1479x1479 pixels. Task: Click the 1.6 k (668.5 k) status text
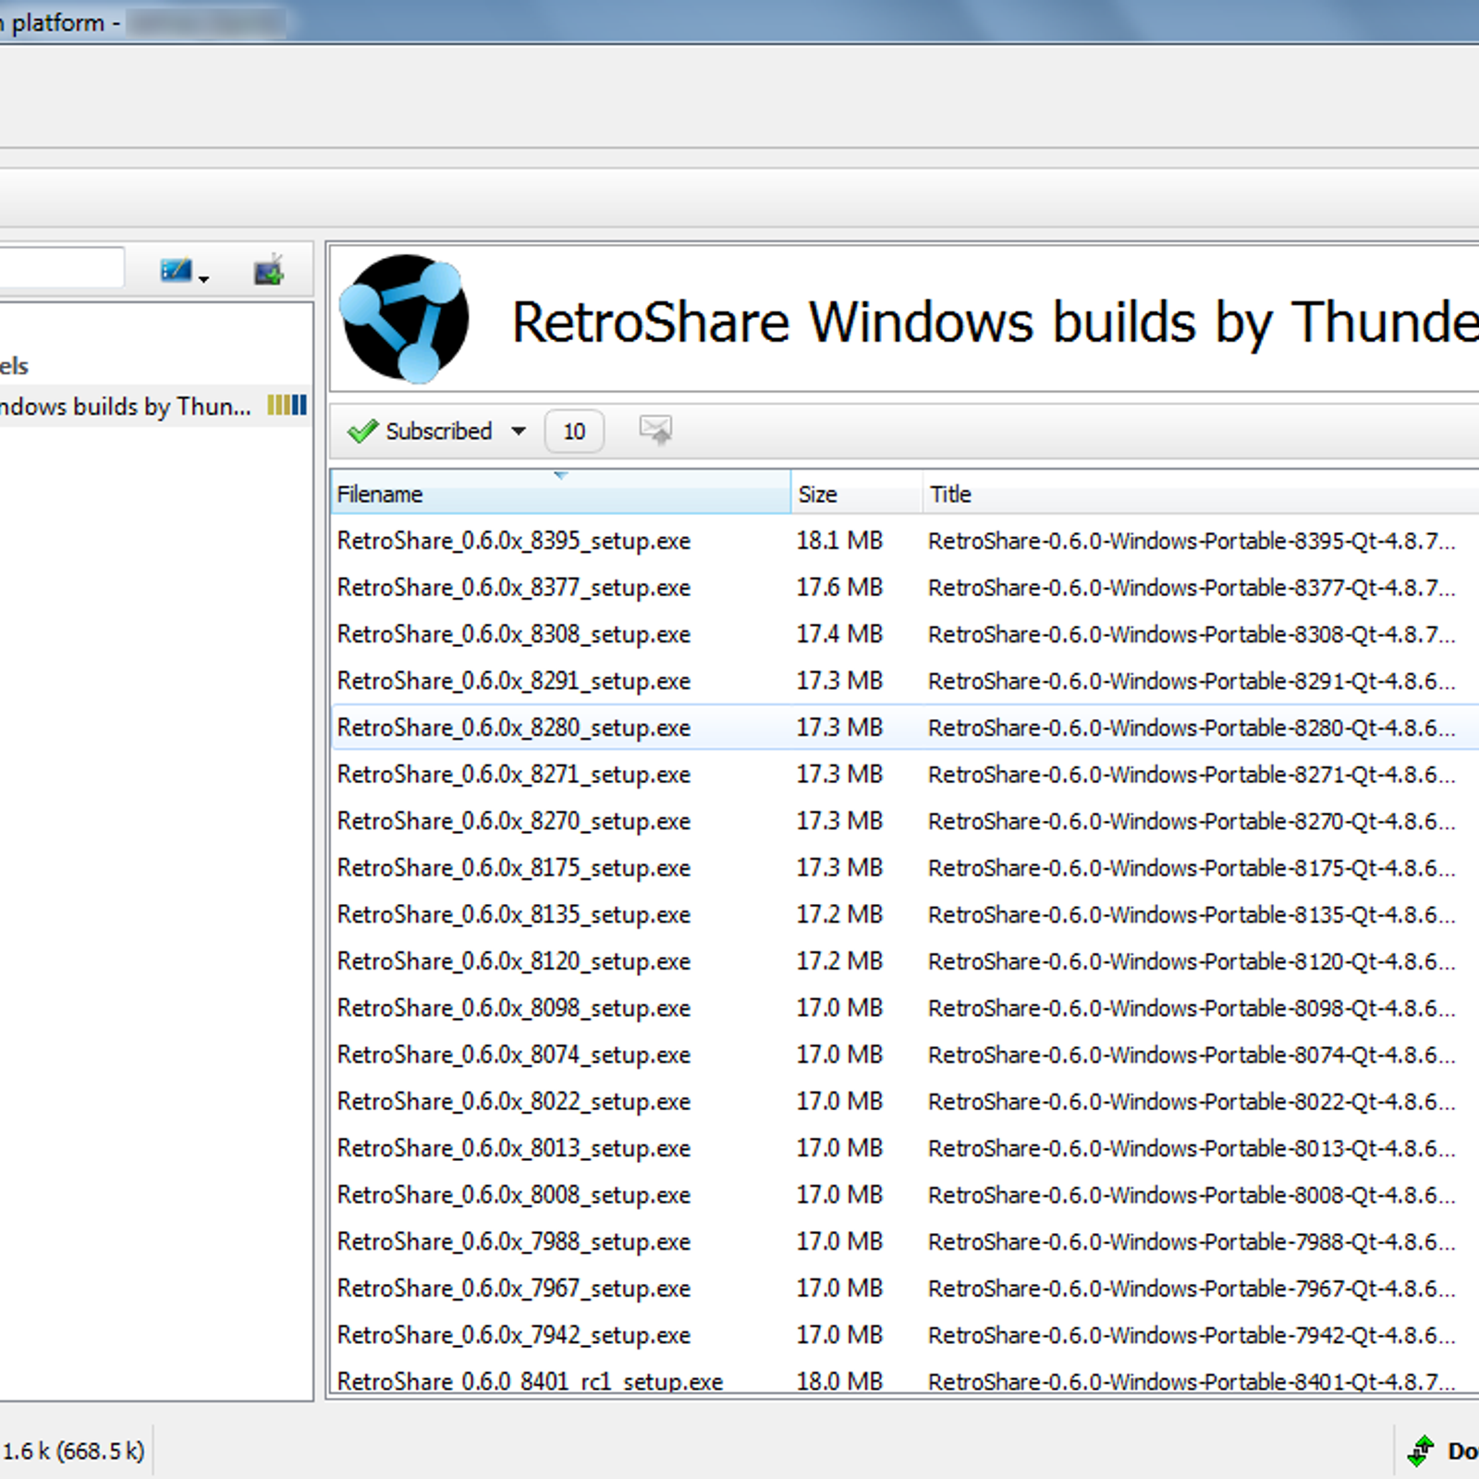(x=73, y=1451)
